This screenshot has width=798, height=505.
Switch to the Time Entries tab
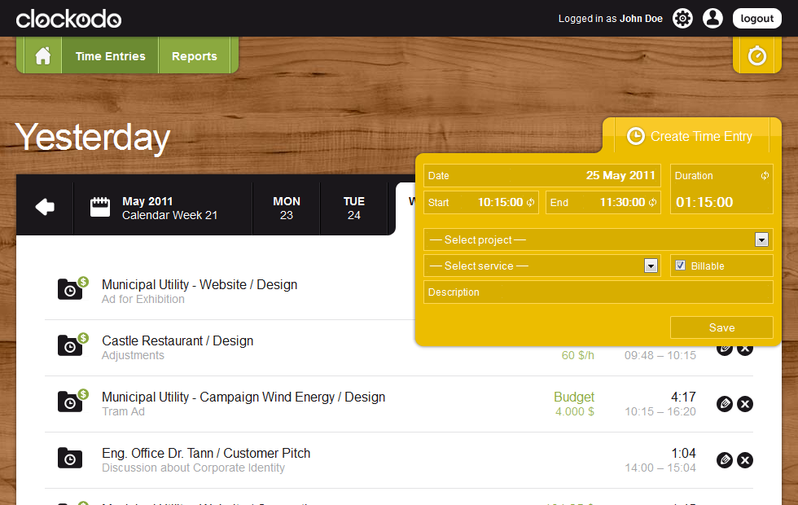(x=111, y=56)
